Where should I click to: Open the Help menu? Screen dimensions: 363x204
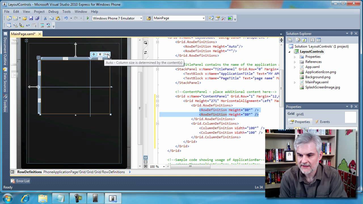[94, 12]
